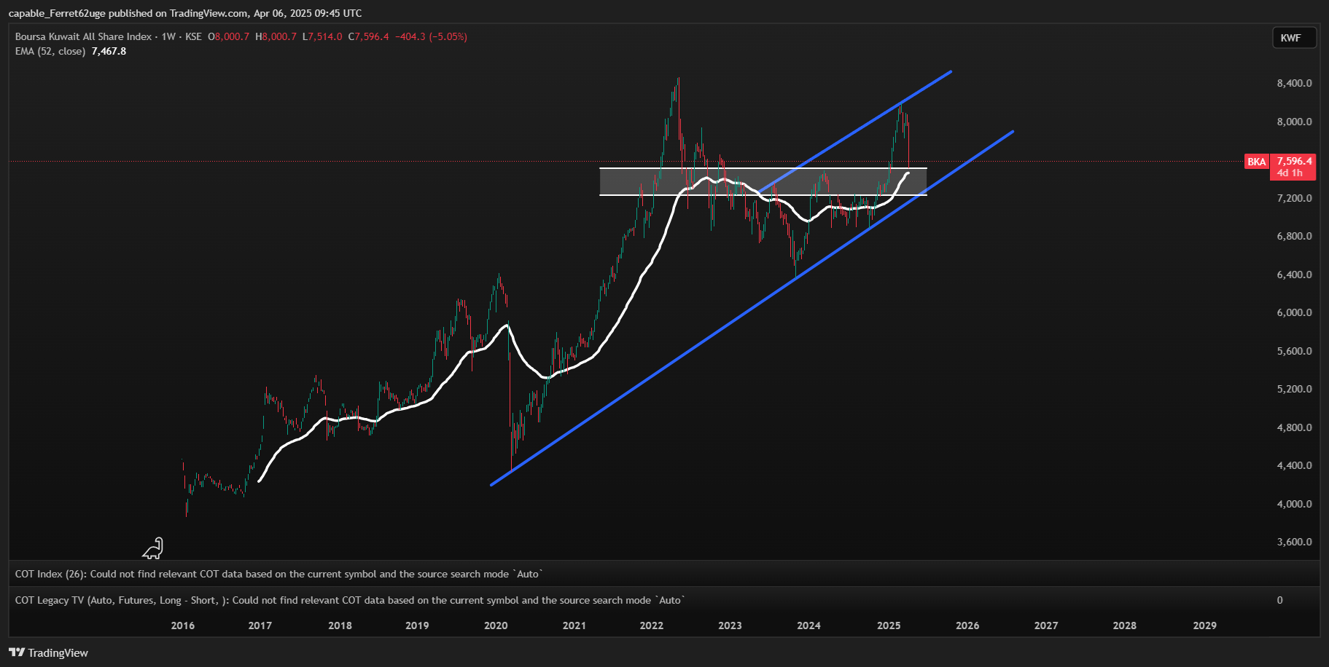Click the 7,596.4 current price label
This screenshot has height=667, width=1329.
[x=1294, y=161]
